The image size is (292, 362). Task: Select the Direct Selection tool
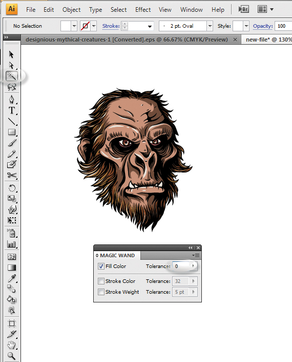point(11,65)
